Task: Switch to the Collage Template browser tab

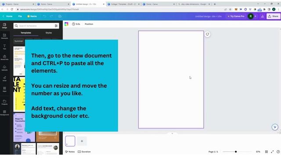Action: 123,4
